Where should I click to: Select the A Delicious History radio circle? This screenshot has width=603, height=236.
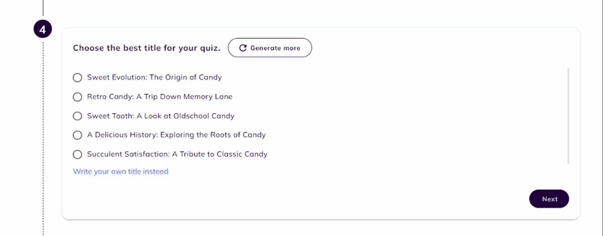point(77,135)
